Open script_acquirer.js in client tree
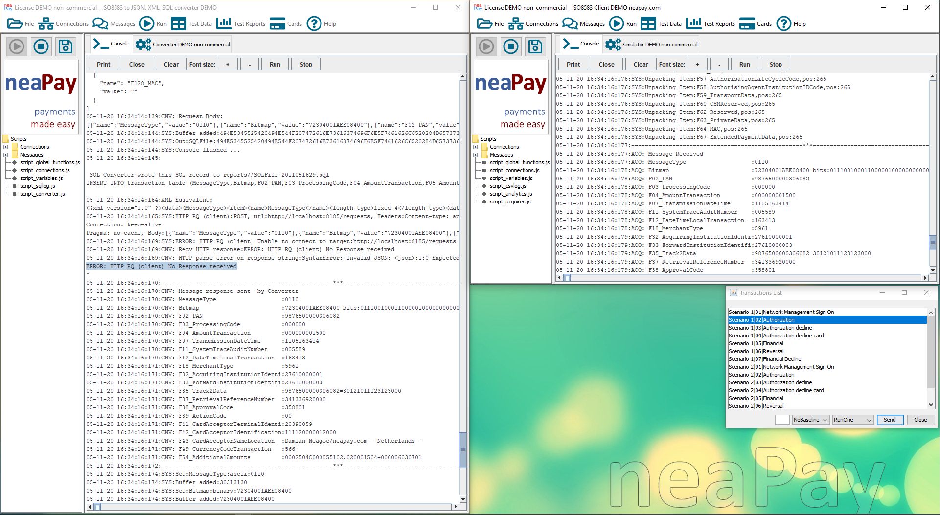This screenshot has width=940, height=515. click(510, 202)
